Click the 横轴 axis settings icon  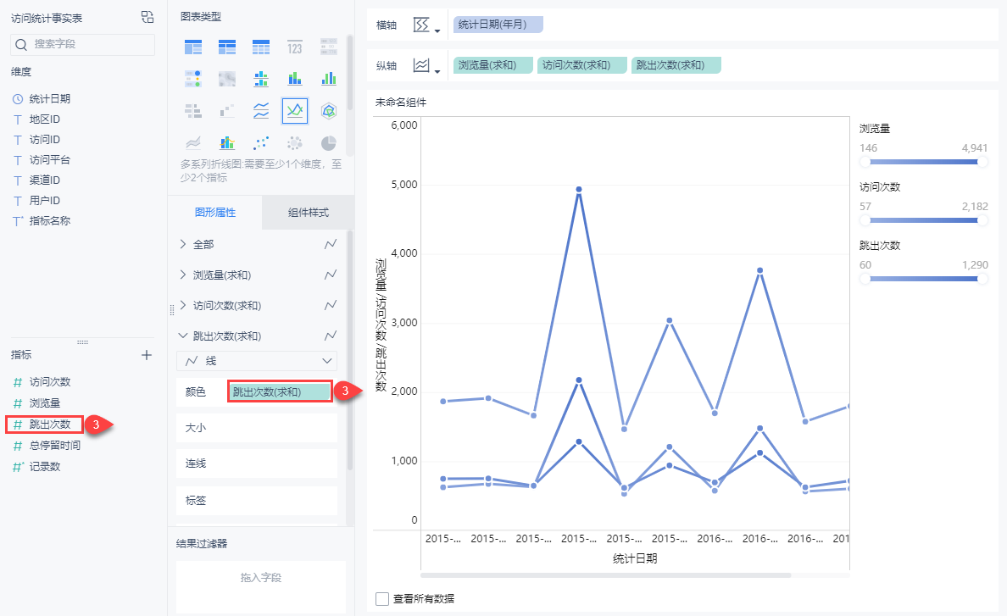[421, 25]
